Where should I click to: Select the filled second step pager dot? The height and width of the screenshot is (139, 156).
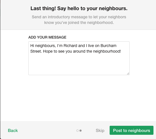coord(81,131)
